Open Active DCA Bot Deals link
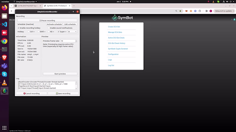Image resolution: width=236 pixels, height=132 pixels. pos(116,38)
